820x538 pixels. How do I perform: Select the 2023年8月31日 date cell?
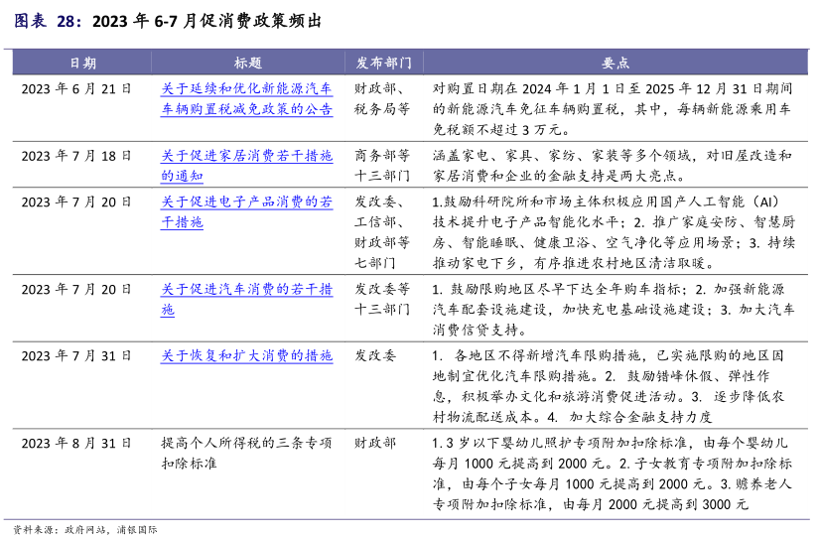point(76,443)
